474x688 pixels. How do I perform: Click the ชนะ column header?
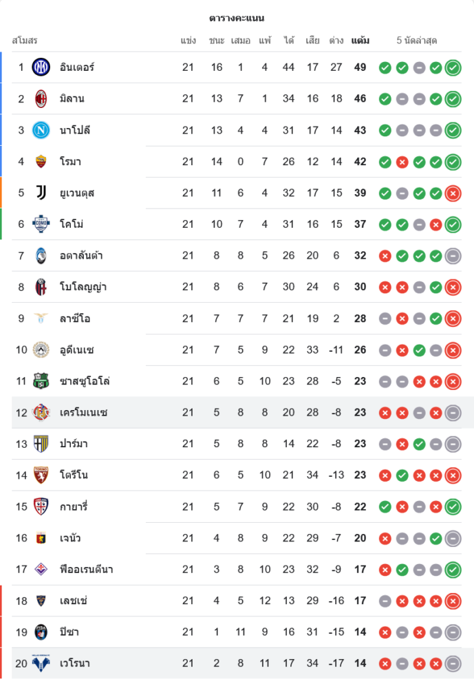point(217,41)
